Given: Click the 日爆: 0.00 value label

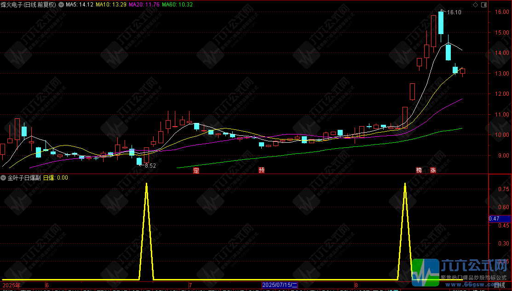Looking at the screenshot, I should pos(56,178).
